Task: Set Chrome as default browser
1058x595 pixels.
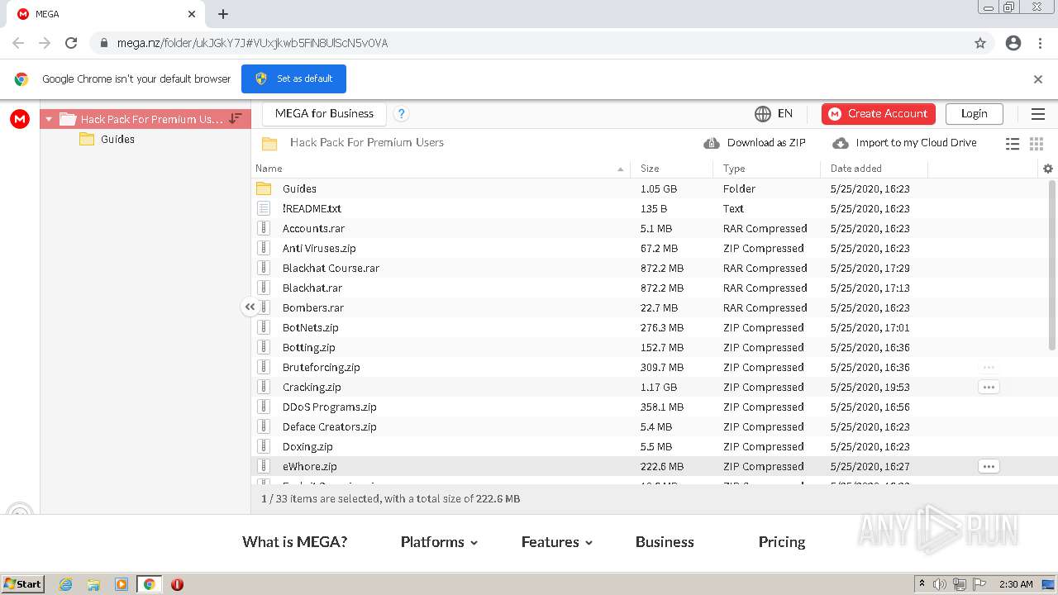Action: click(293, 79)
